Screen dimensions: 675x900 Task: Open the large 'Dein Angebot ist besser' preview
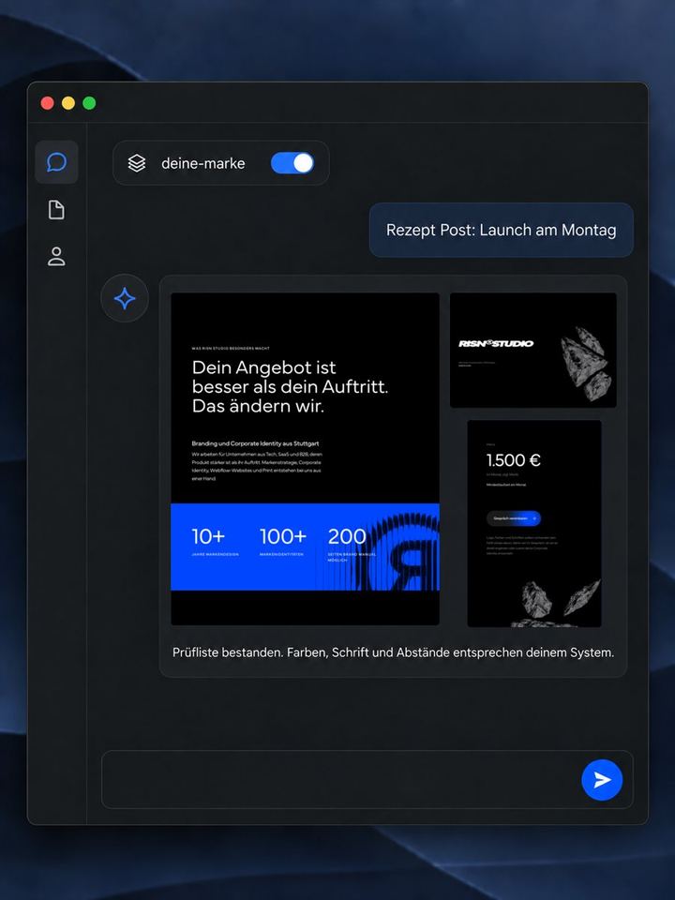[x=306, y=459]
